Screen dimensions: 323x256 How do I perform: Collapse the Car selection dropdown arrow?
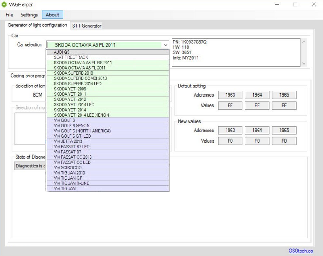(165, 45)
